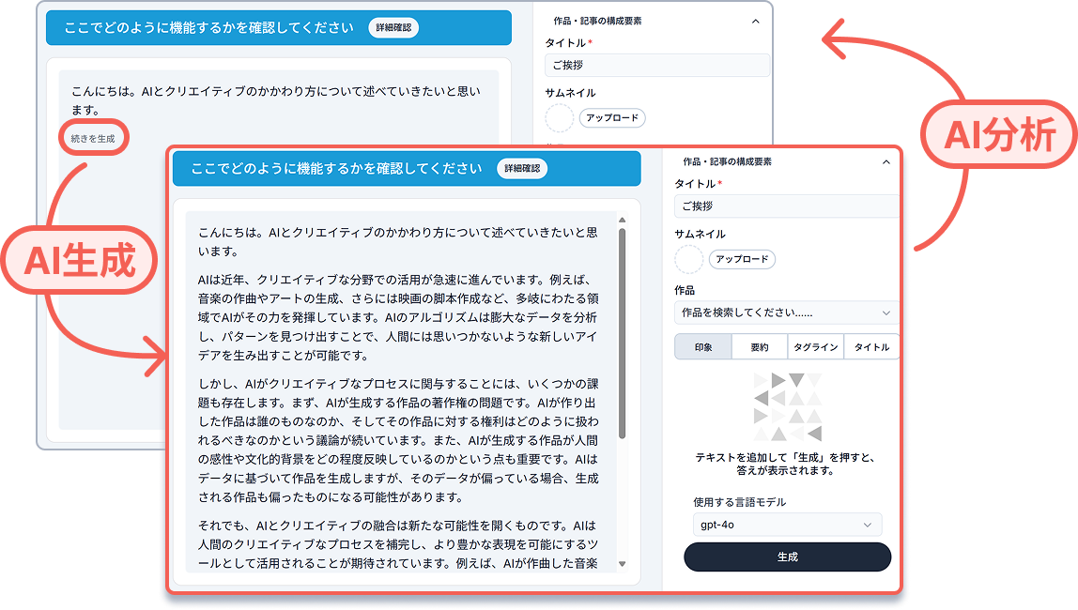The width and height of the screenshot is (1078, 610).
Task: Click the thumbnail circle placeholder in the foreground window
Action: [x=688, y=259]
